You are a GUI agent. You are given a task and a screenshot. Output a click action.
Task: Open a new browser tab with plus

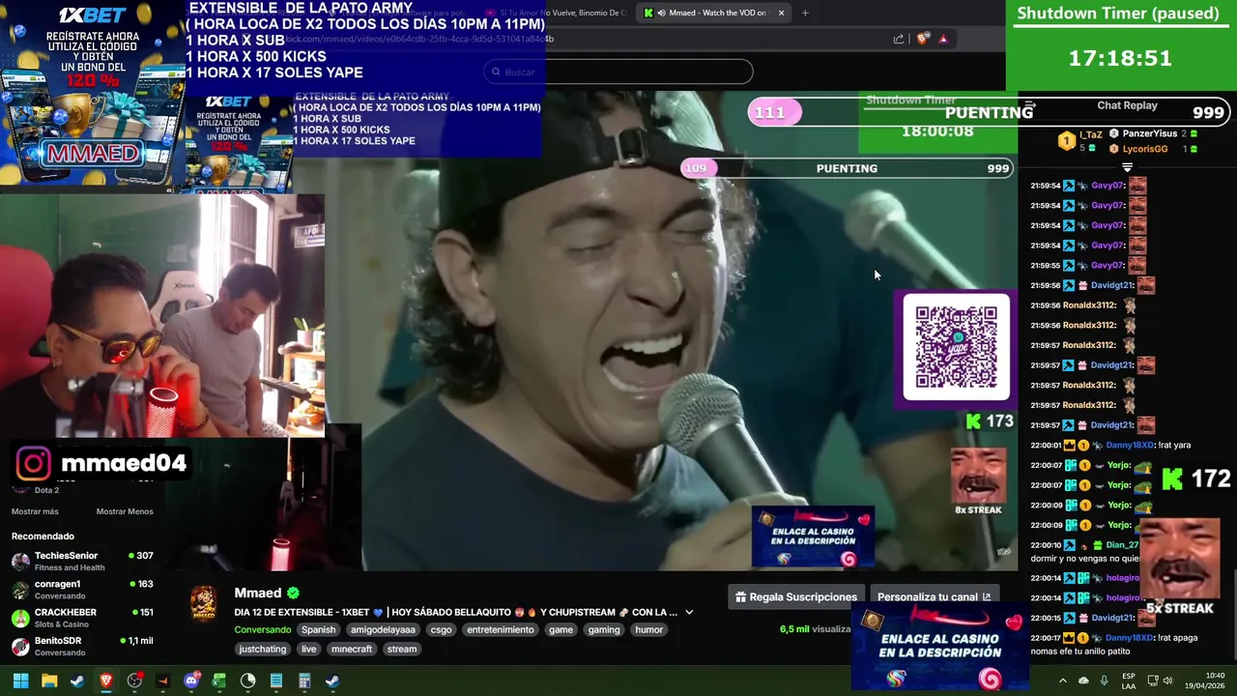pos(805,13)
